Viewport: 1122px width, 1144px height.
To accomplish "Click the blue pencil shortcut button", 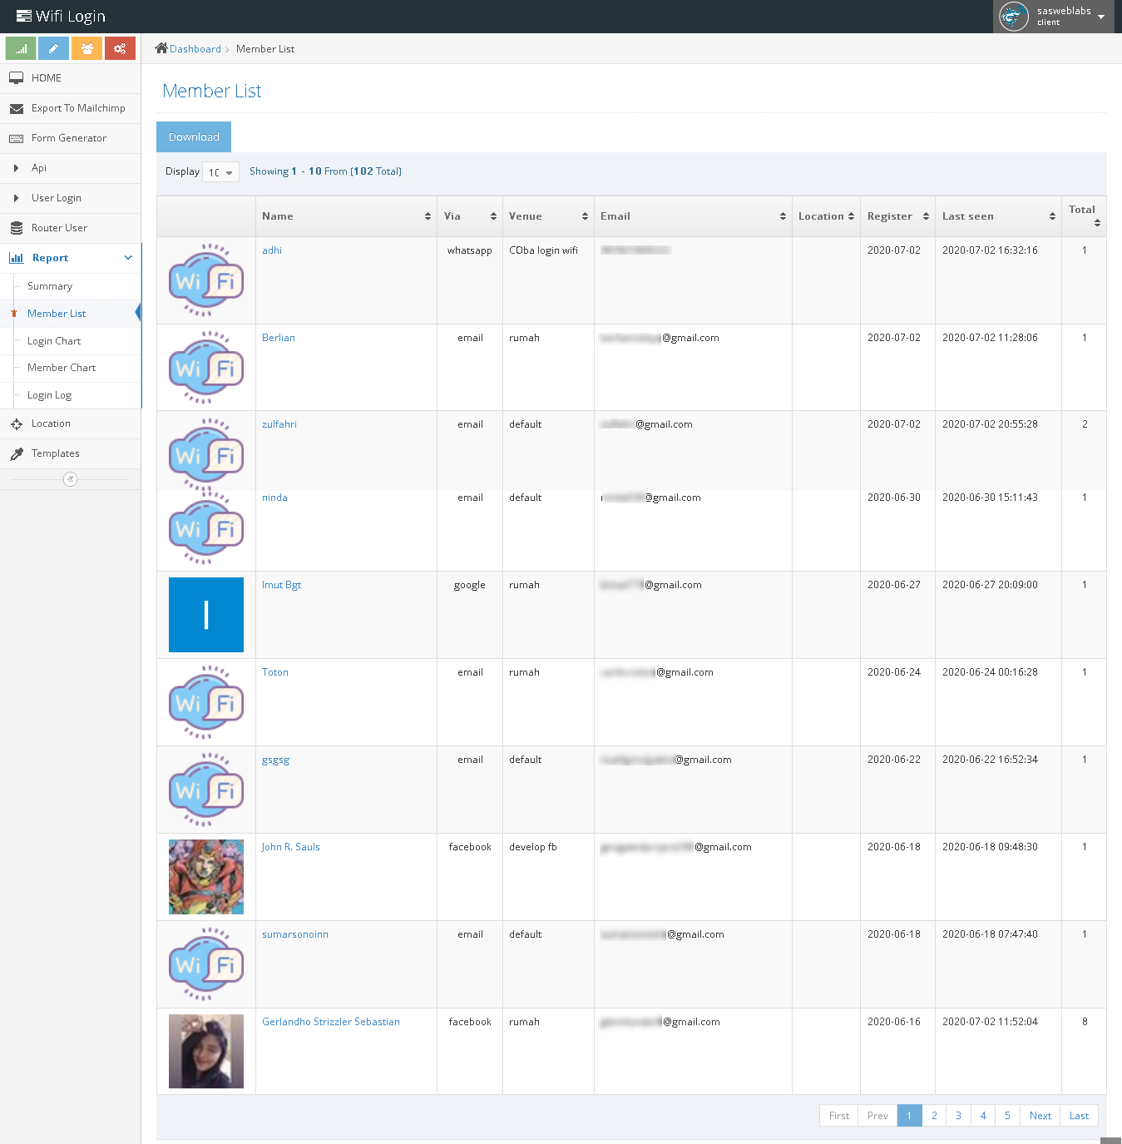I will [x=53, y=48].
